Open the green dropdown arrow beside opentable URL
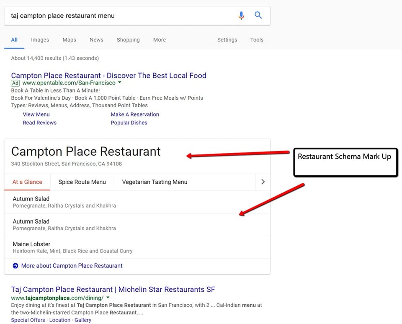The image size is (402, 324). point(120,83)
